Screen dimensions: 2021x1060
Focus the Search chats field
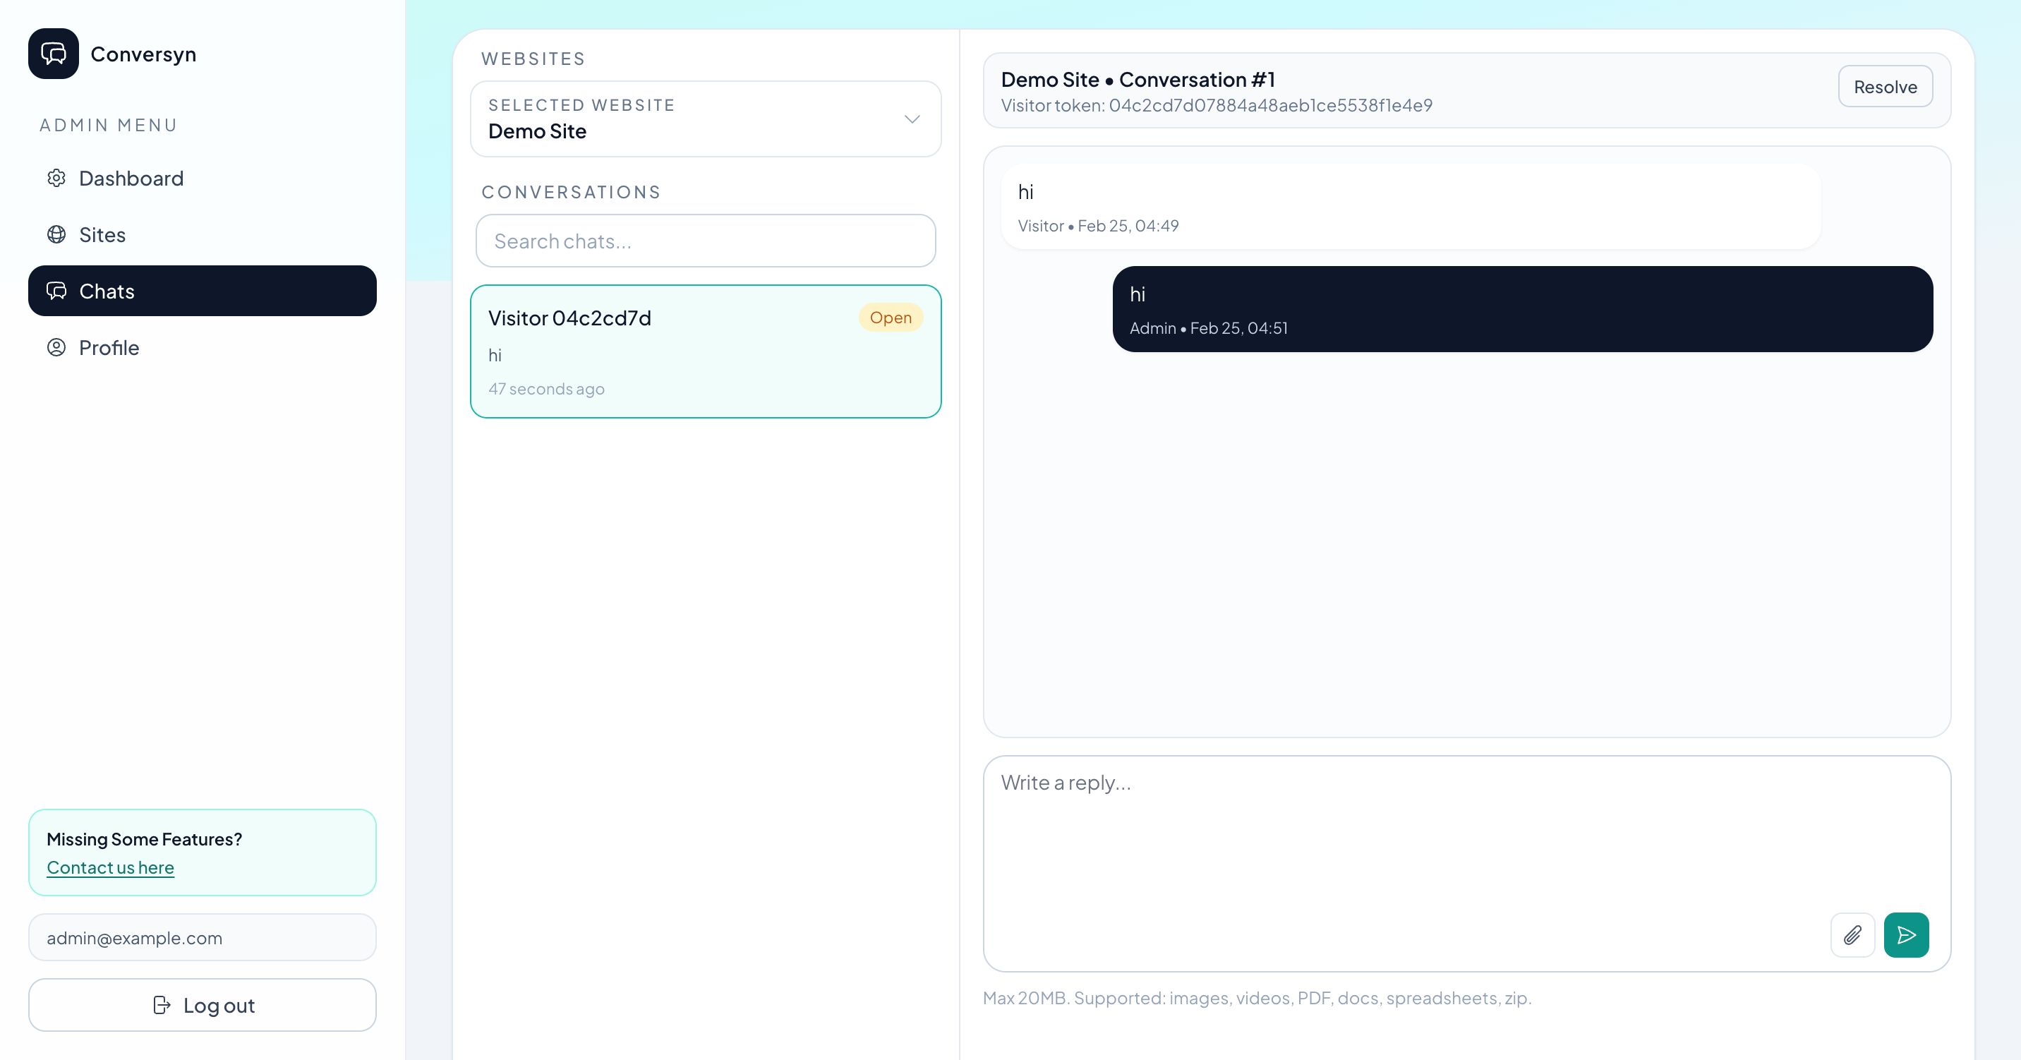[704, 241]
